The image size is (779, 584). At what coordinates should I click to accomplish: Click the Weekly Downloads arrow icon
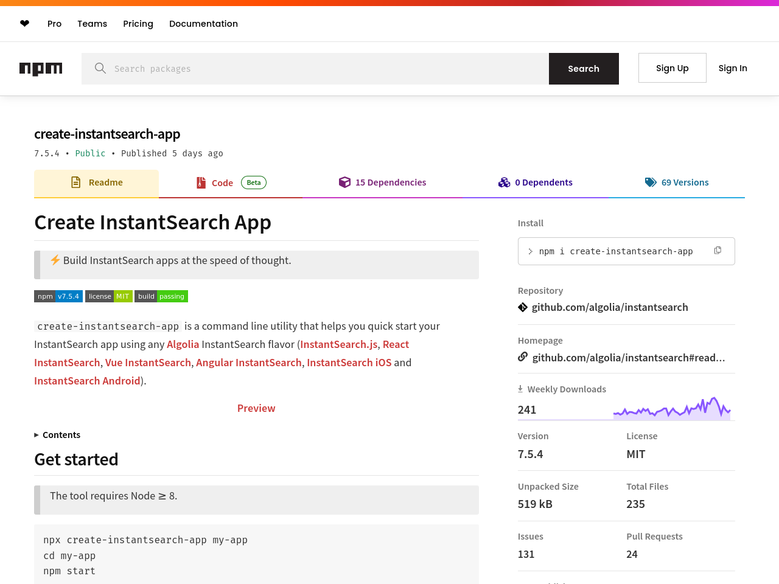pyautogui.click(x=520, y=389)
